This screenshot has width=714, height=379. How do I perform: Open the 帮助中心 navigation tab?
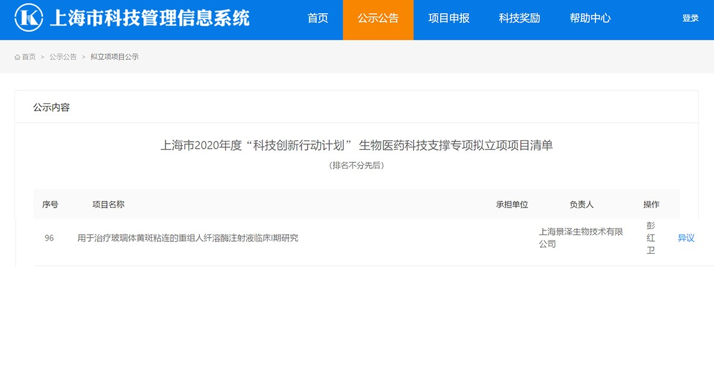[x=590, y=18]
